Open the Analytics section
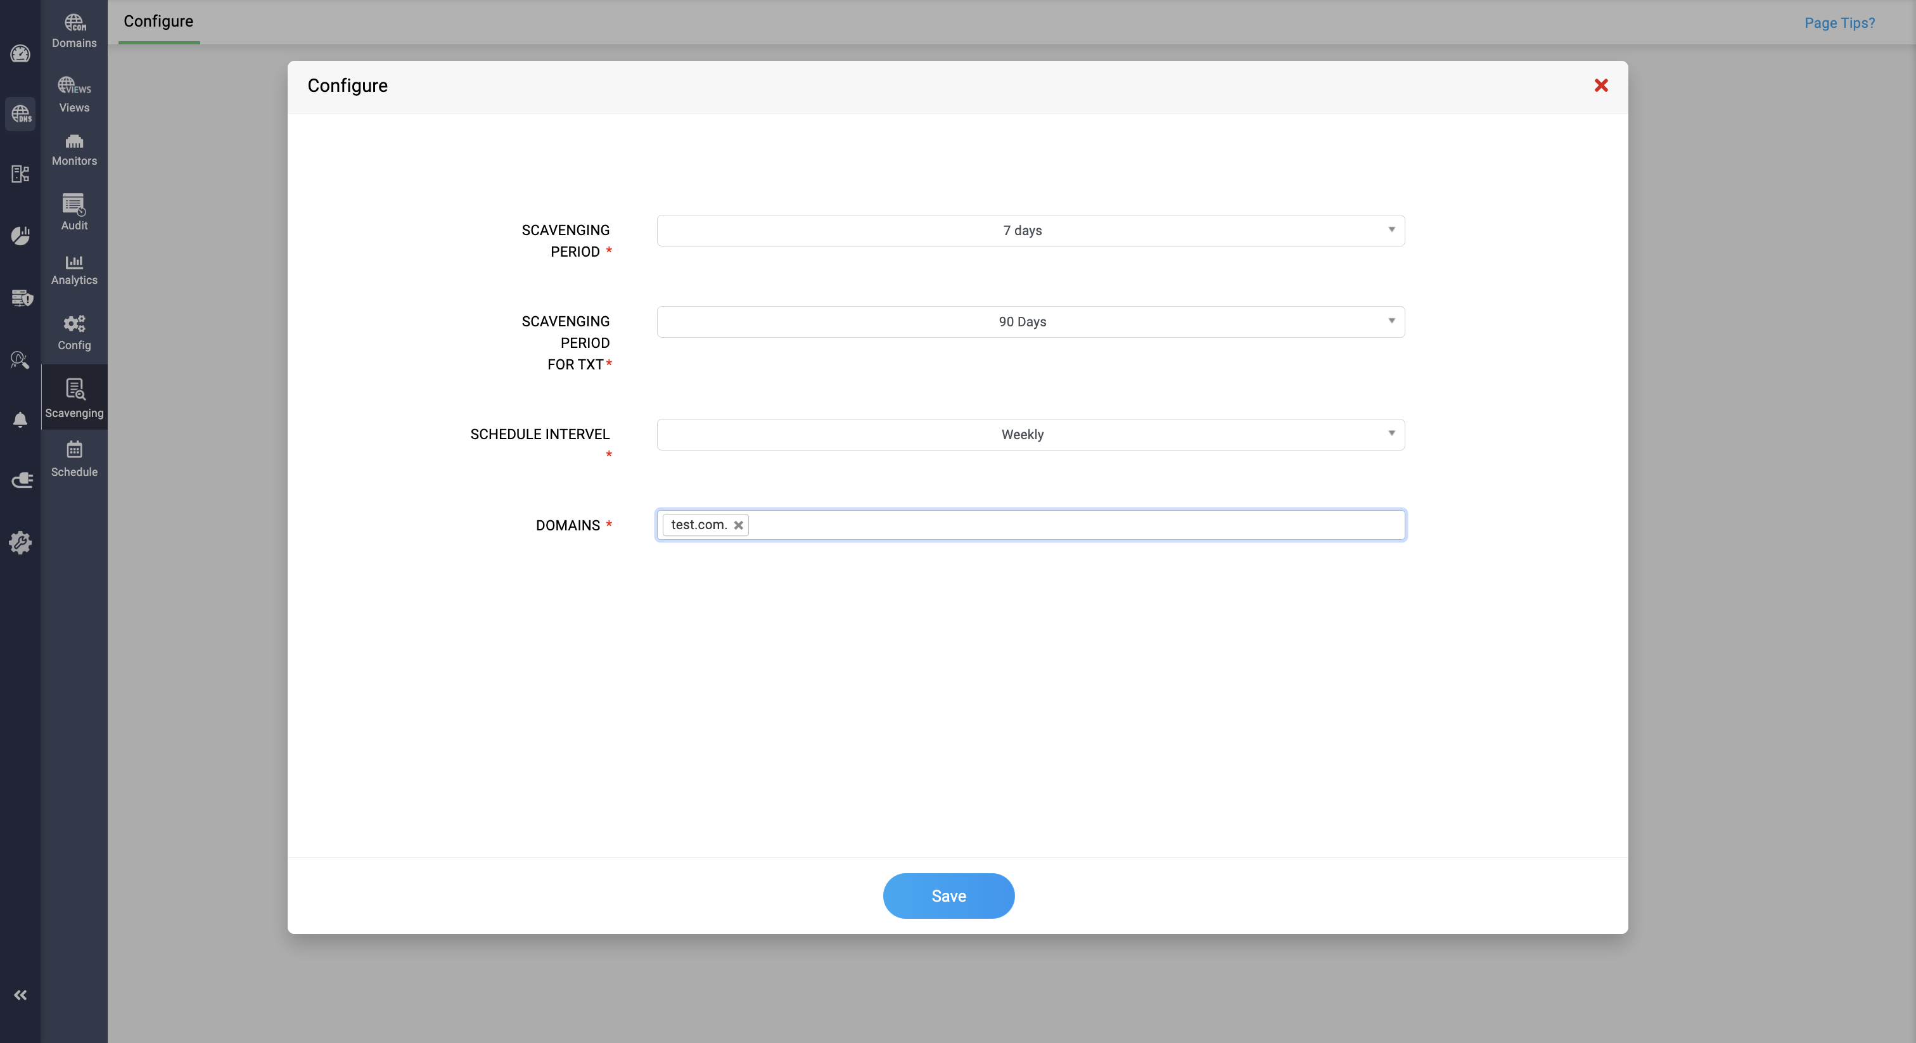1916x1043 pixels. pos(73,269)
